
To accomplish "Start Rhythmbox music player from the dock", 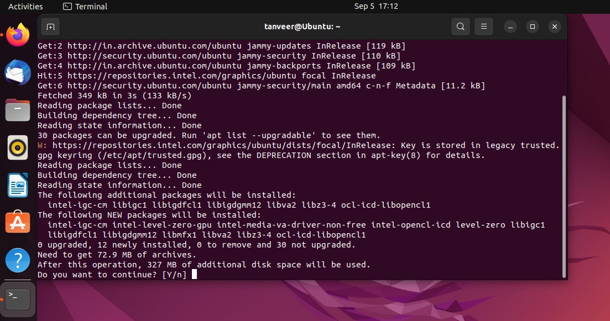I will (x=17, y=148).
